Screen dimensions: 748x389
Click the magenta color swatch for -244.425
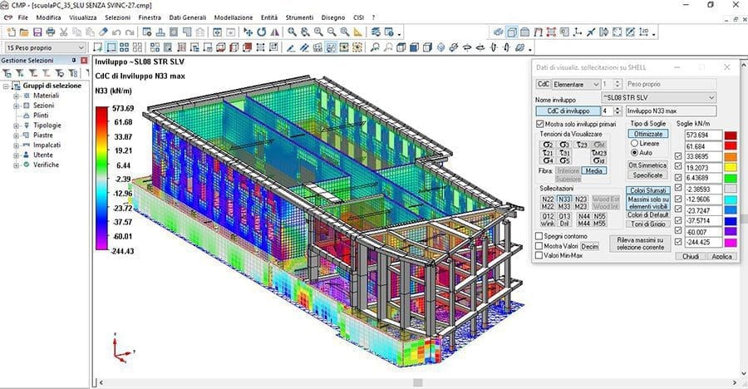click(x=731, y=242)
